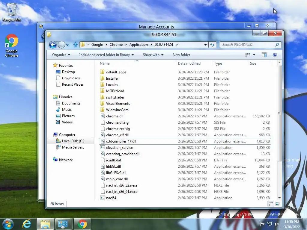Open the Control Panel taskbar button
This screenshot has width=307, height=230.
click(x=63, y=224)
